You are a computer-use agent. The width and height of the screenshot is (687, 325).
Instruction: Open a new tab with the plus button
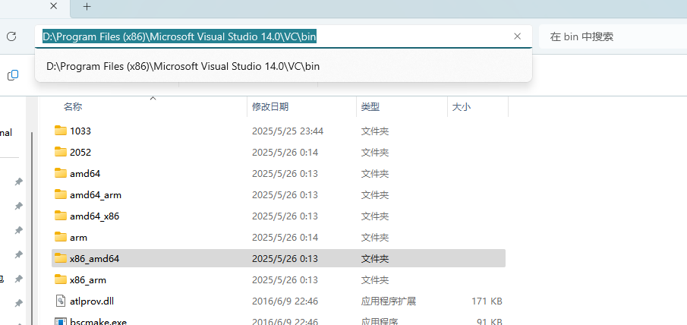(x=87, y=7)
